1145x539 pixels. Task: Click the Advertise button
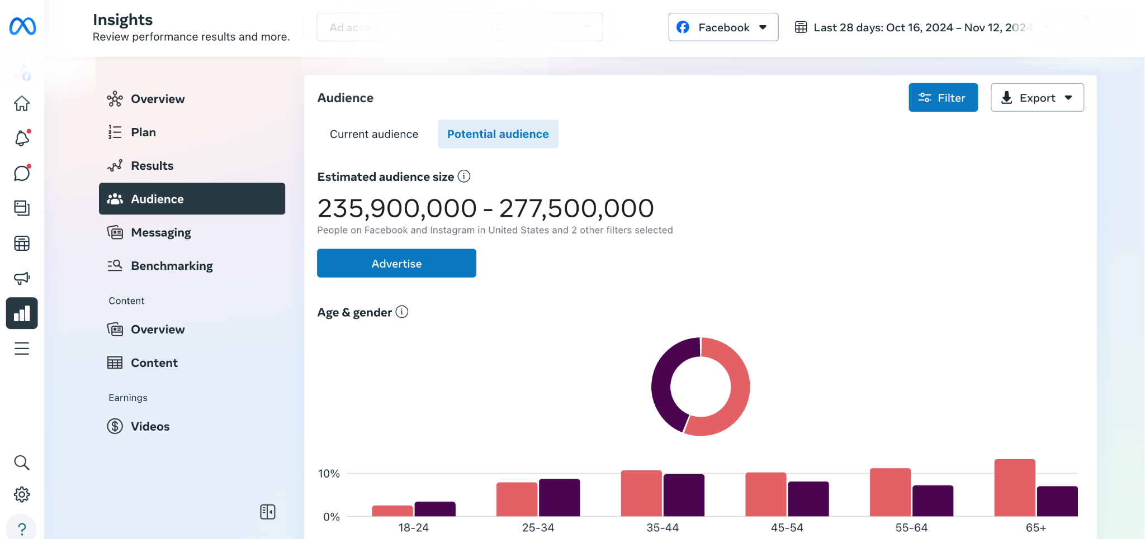click(x=396, y=263)
